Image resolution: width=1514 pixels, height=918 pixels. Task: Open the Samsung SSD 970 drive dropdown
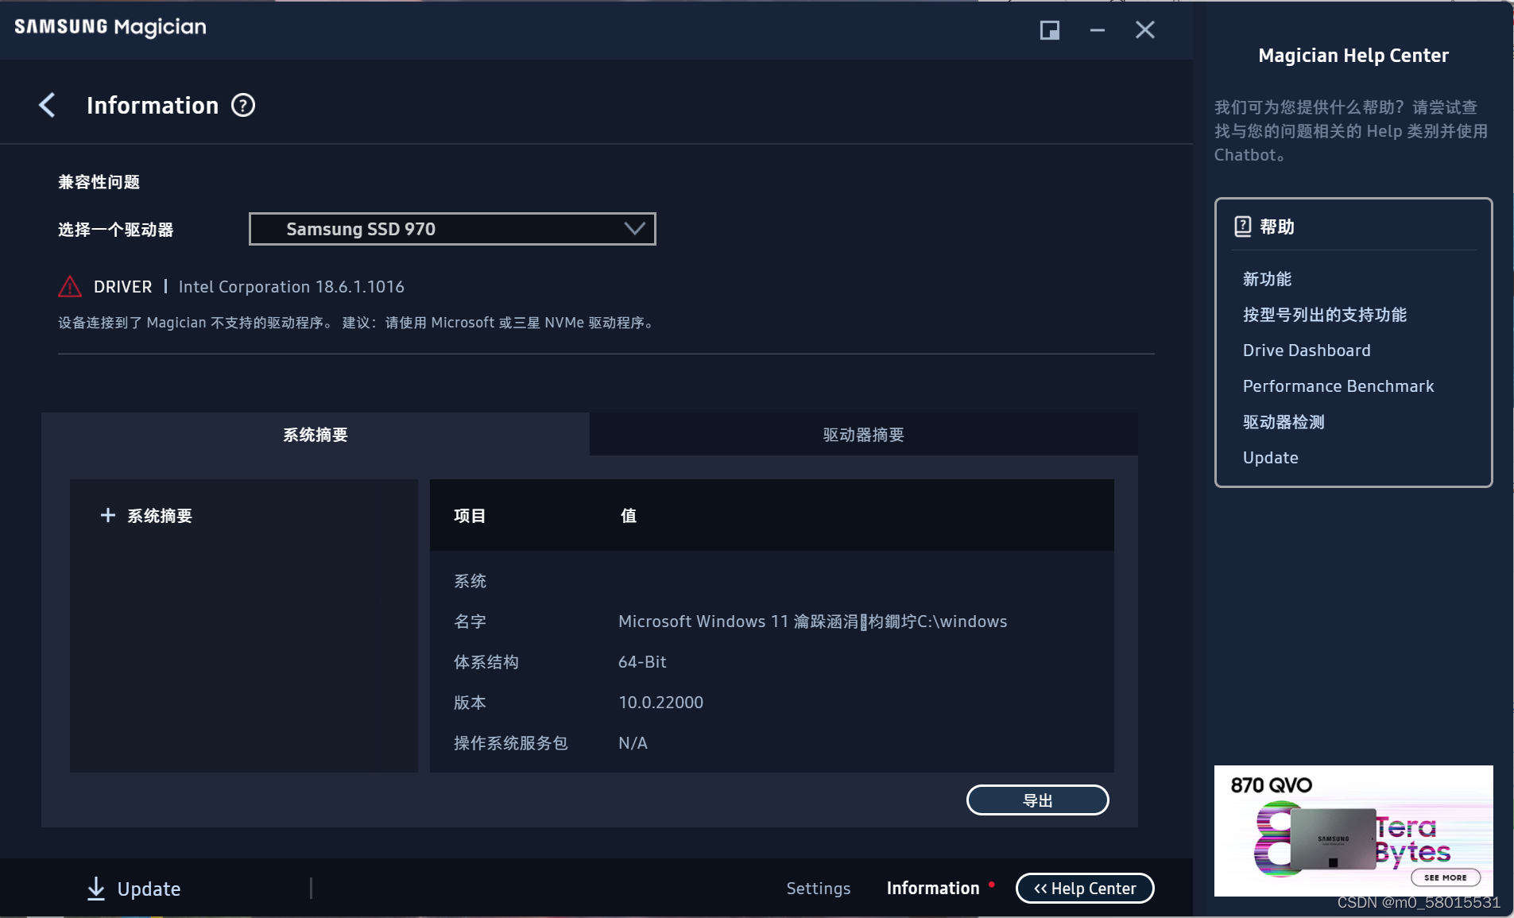pos(452,229)
